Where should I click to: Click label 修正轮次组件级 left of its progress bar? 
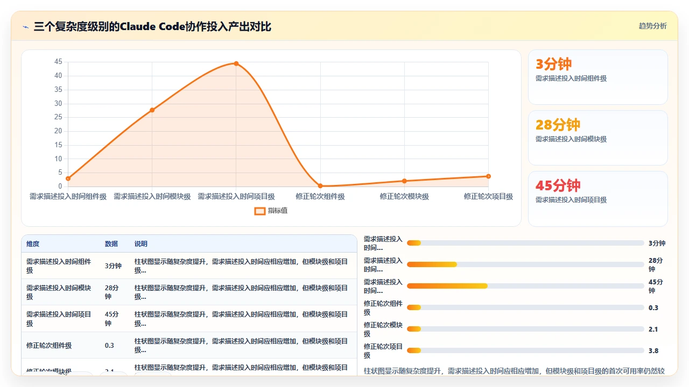383,307
